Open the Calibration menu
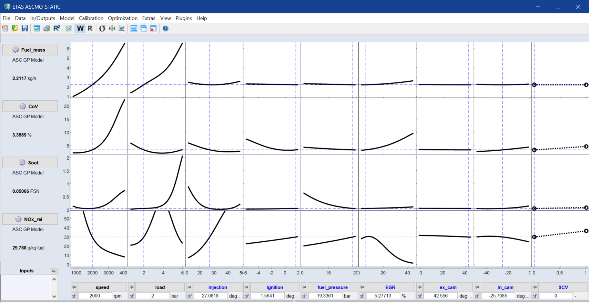 click(x=91, y=18)
